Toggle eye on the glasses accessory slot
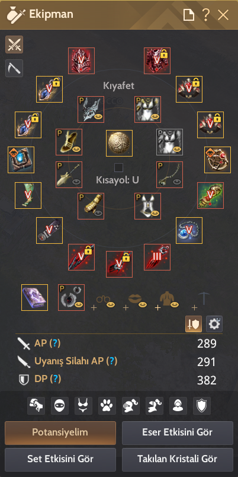The width and height of the screenshot is (238, 477). pos(111,304)
